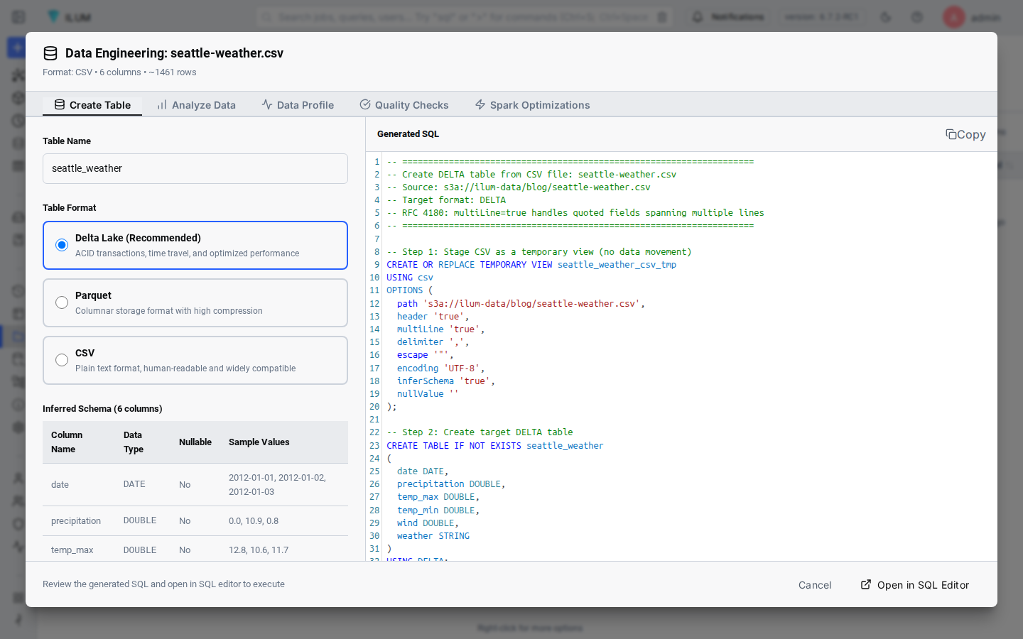Image resolution: width=1023 pixels, height=639 pixels.
Task: Click the 'Nullable' column header
Action: tap(195, 442)
